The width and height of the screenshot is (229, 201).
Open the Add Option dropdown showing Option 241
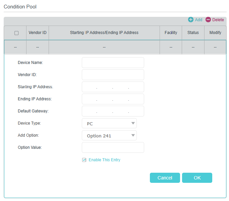coord(109,135)
